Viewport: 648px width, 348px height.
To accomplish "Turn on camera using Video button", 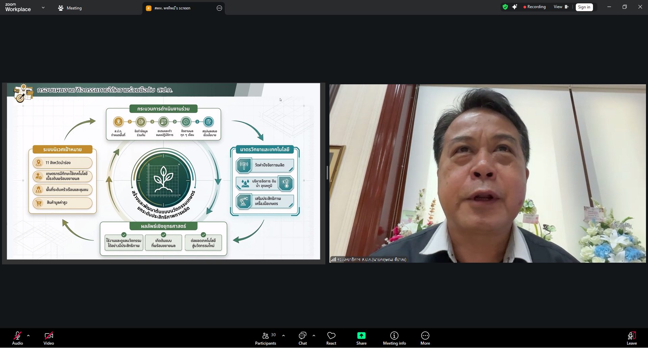I will [49, 338].
